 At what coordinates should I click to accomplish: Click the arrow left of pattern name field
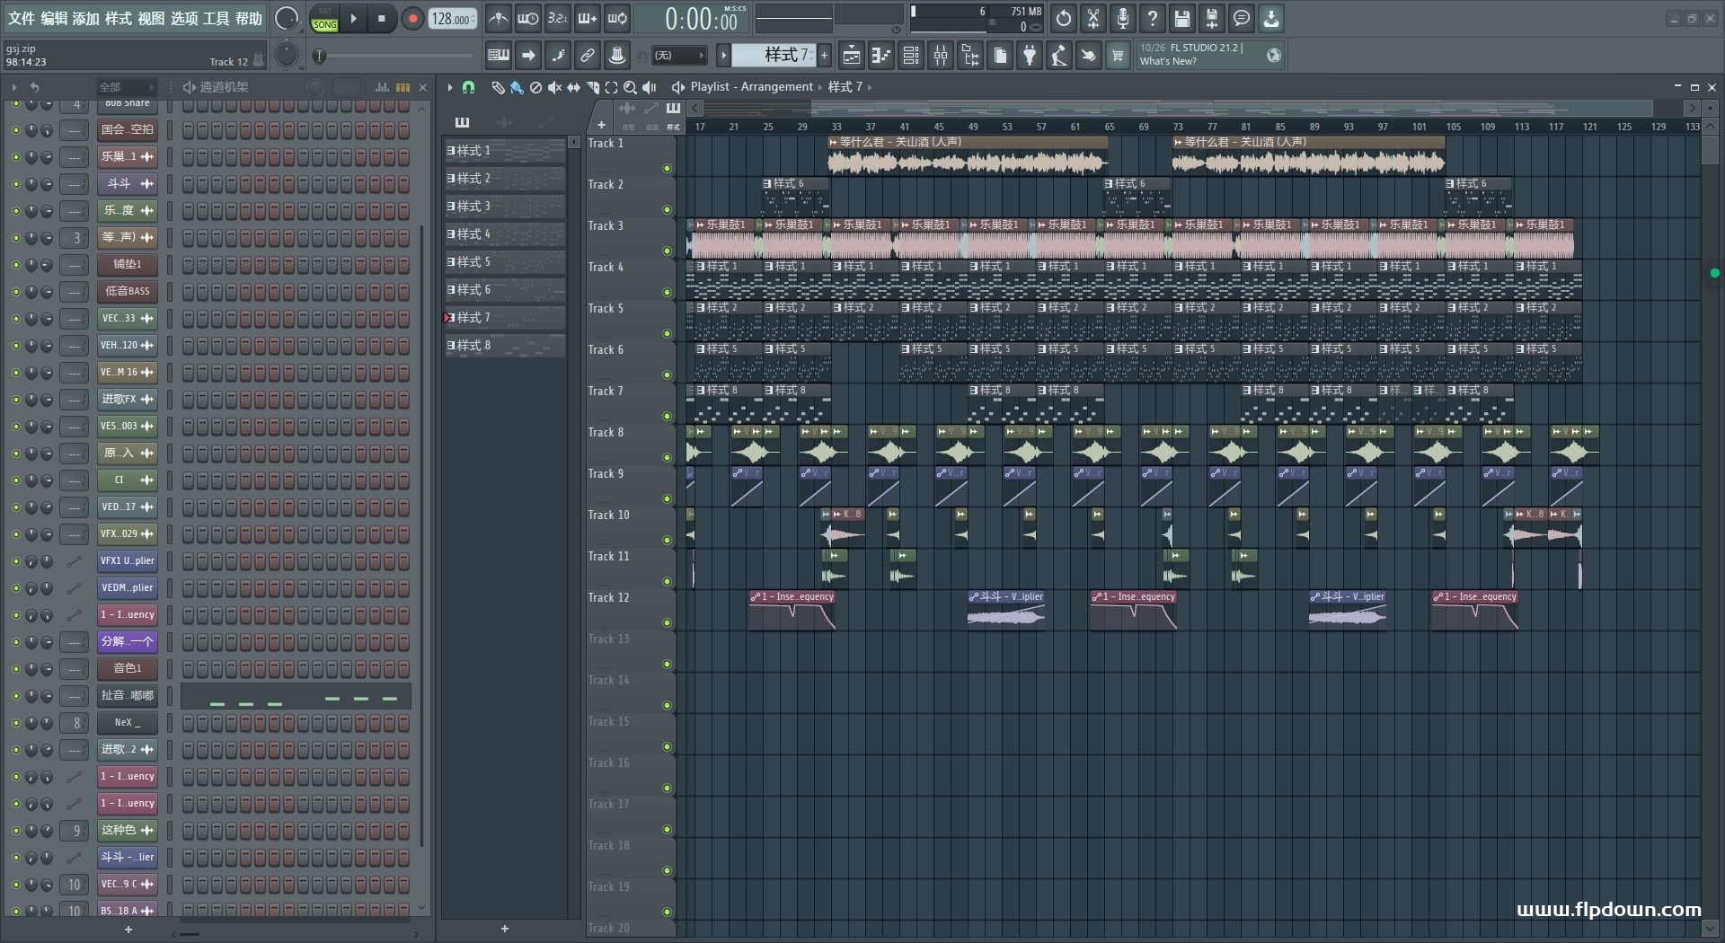[x=724, y=56]
